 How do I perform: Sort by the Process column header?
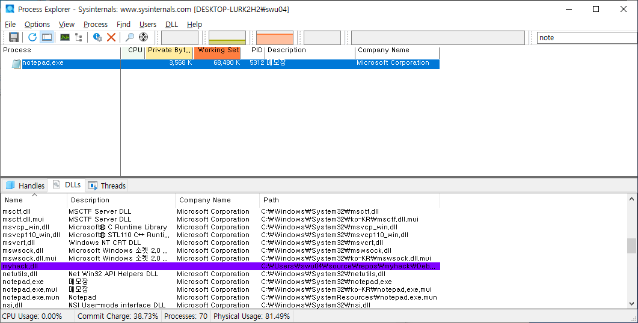click(61, 50)
